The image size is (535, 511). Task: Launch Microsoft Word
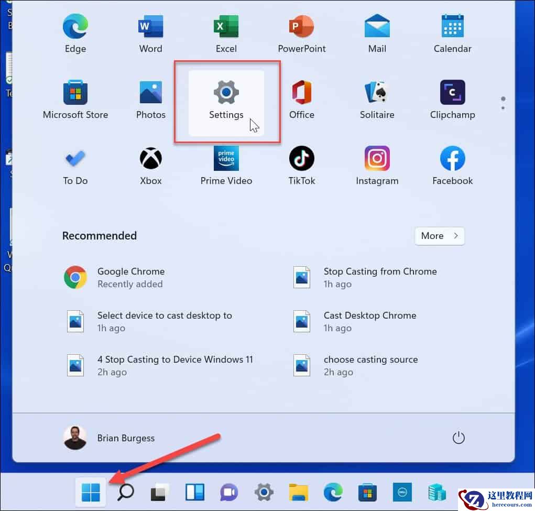point(150,33)
